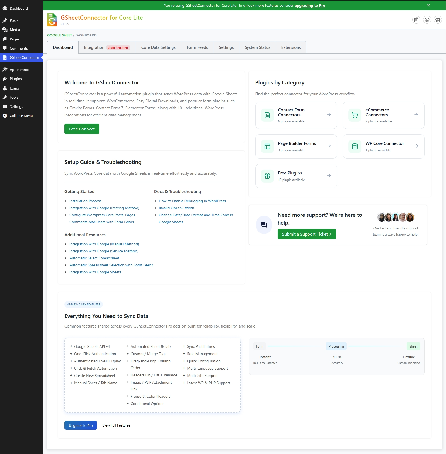Open the View Full Features link
This screenshot has width=446, height=454.
tap(116, 425)
